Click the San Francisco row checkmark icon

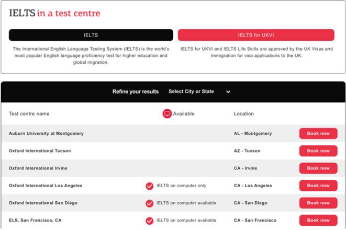coord(149,221)
